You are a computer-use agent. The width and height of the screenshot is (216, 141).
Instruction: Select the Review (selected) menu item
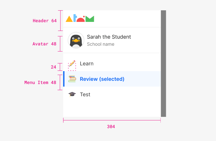pos(112,79)
